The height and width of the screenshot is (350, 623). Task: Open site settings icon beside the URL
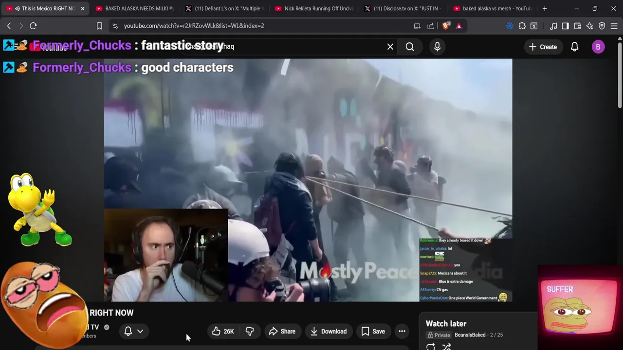[x=115, y=26]
